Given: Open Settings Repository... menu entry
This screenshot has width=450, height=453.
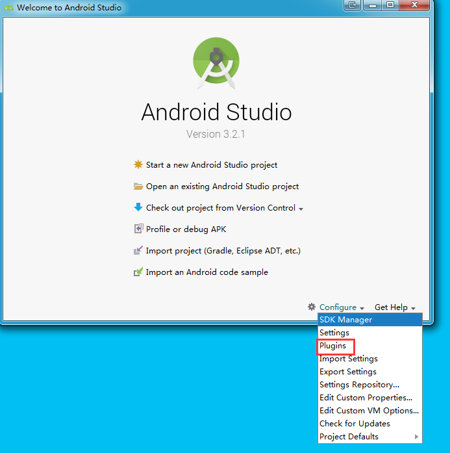Looking at the screenshot, I should click(369, 385).
